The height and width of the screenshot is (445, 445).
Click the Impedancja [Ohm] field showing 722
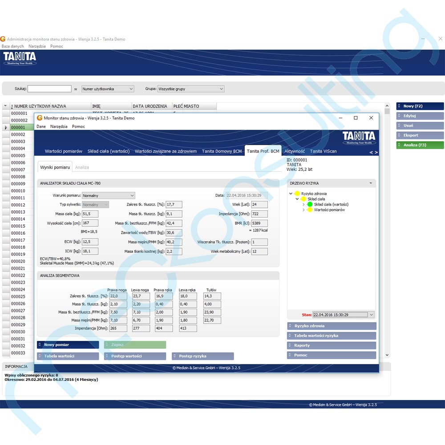coord(259,214)
